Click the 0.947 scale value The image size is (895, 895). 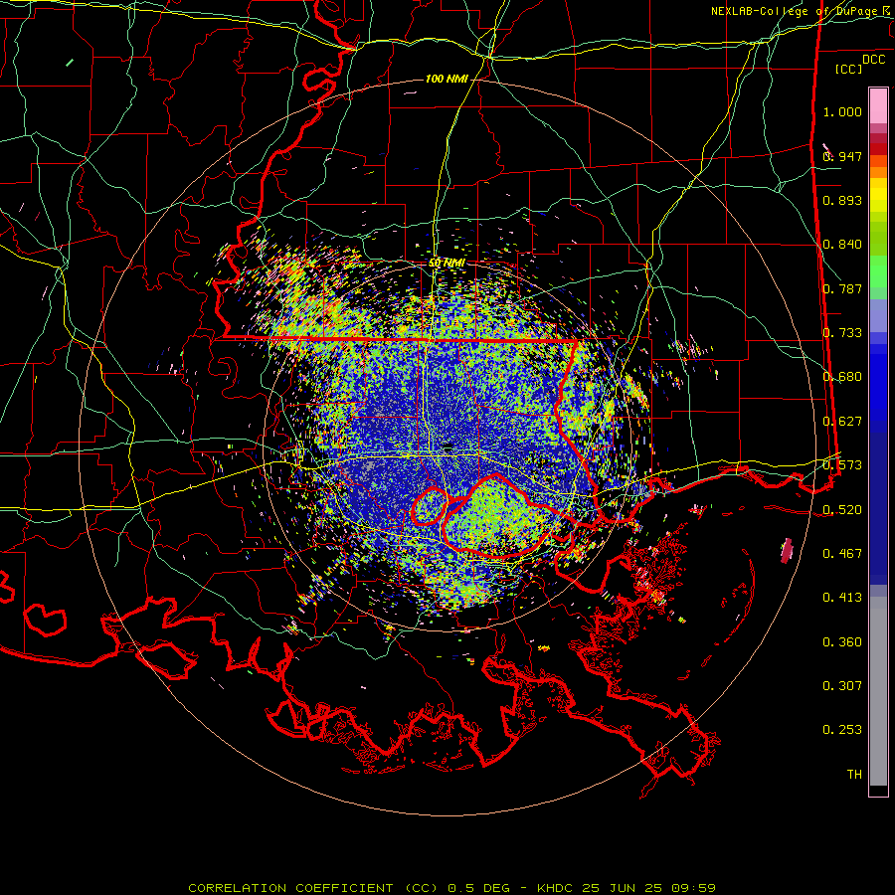[842, 156]
